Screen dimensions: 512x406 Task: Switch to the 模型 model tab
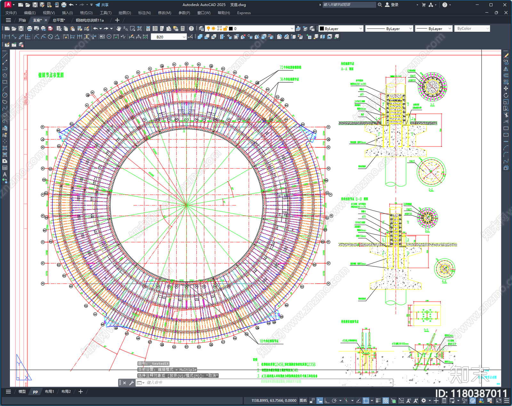pyautogui.click(x=22, y=392)
